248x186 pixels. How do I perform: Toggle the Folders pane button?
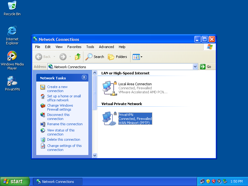coord(117,57)
